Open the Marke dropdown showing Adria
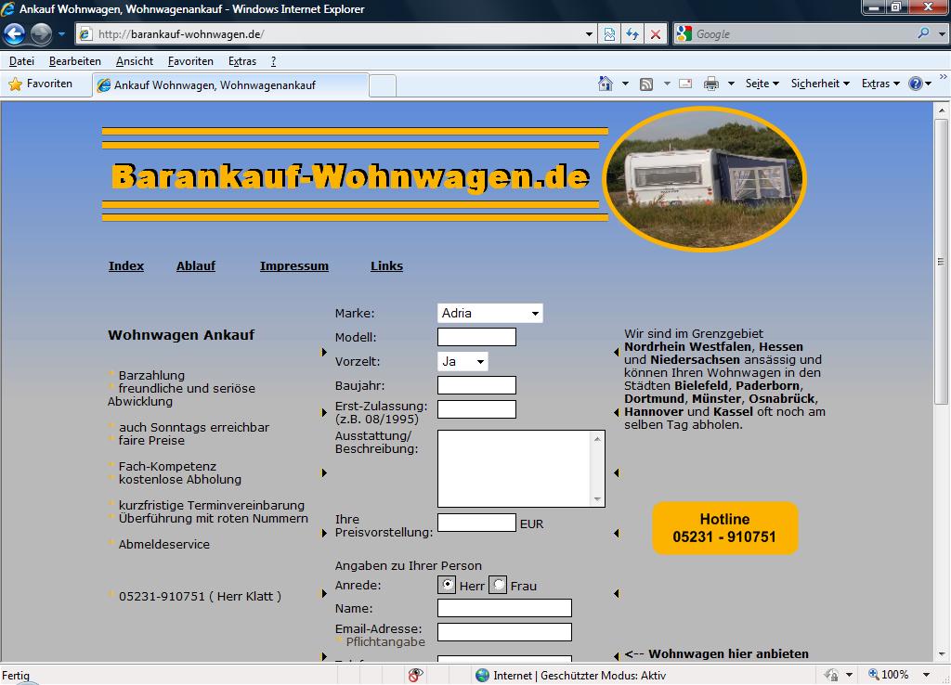The image size is (951, 685). tap(489, 314)
